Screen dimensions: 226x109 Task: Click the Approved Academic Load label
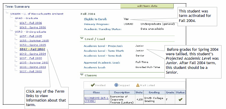tap(102, 63)
